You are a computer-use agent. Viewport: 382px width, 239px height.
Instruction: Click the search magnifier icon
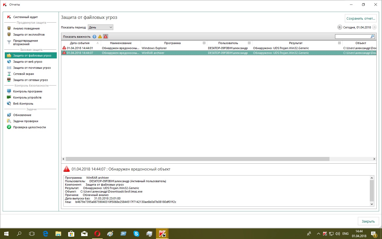(372, 37)
